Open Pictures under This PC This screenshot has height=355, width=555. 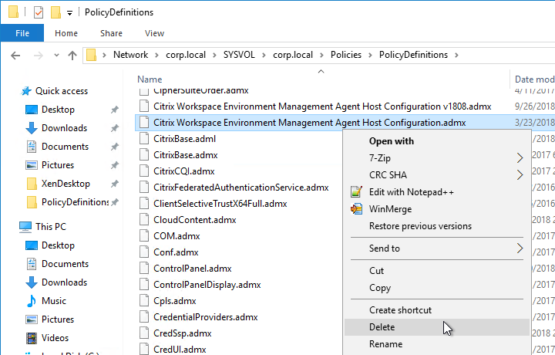click(58, 319)
